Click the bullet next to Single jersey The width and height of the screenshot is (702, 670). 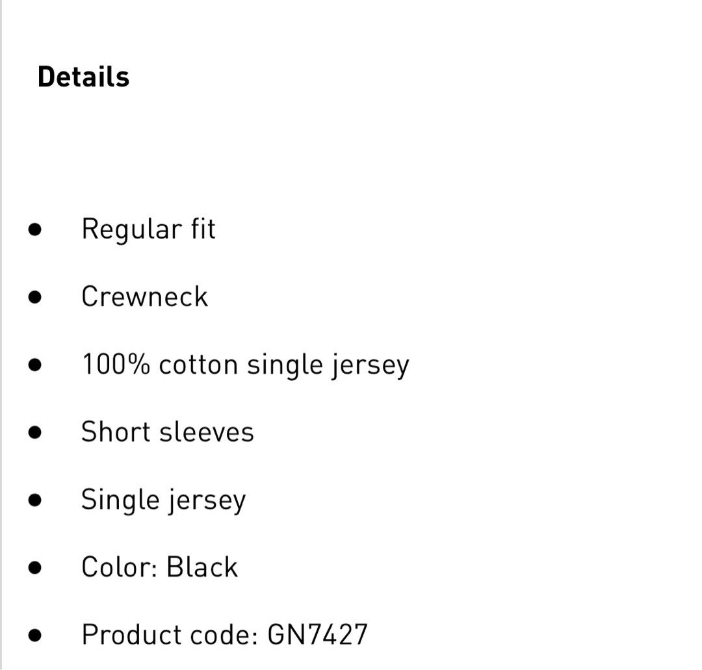35,500
